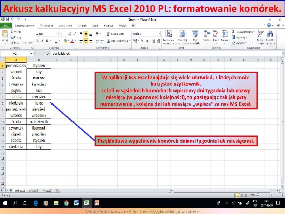
Task: Toggle middle vertical alignment
Action: point(86,34)
